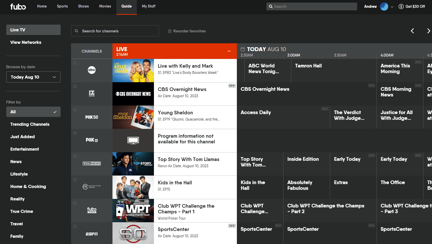The image size is (432, 244).
Task: Click the View Networks link
Action: 26,42
